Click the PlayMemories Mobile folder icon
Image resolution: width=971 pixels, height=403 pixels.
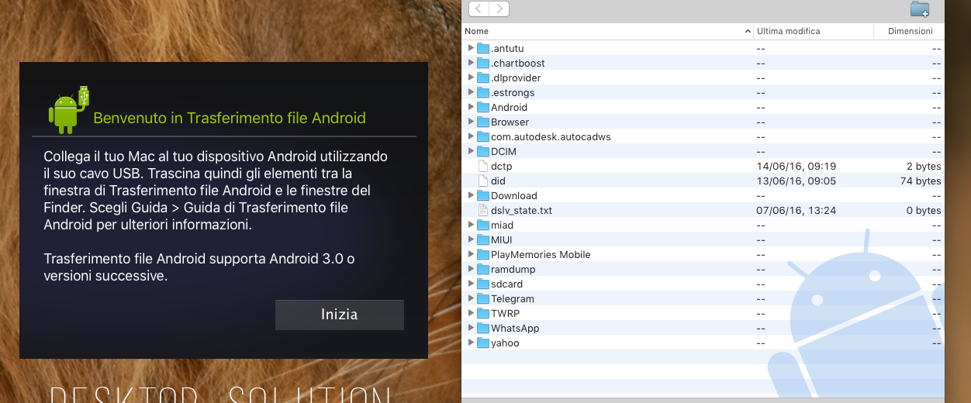coord(483,254)
